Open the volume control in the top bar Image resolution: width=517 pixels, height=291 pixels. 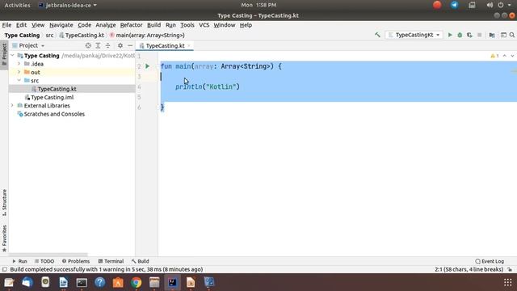click(490, 5)
